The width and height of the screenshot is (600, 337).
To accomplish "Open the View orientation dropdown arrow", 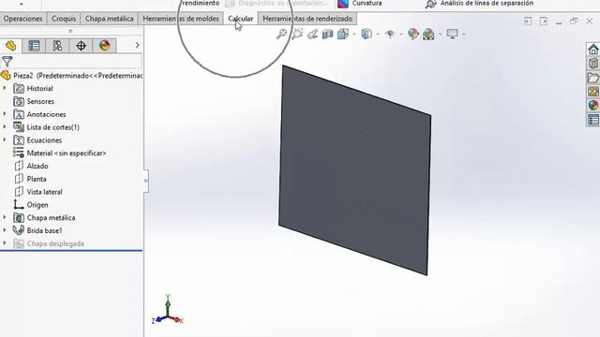I will coord(354,35).
